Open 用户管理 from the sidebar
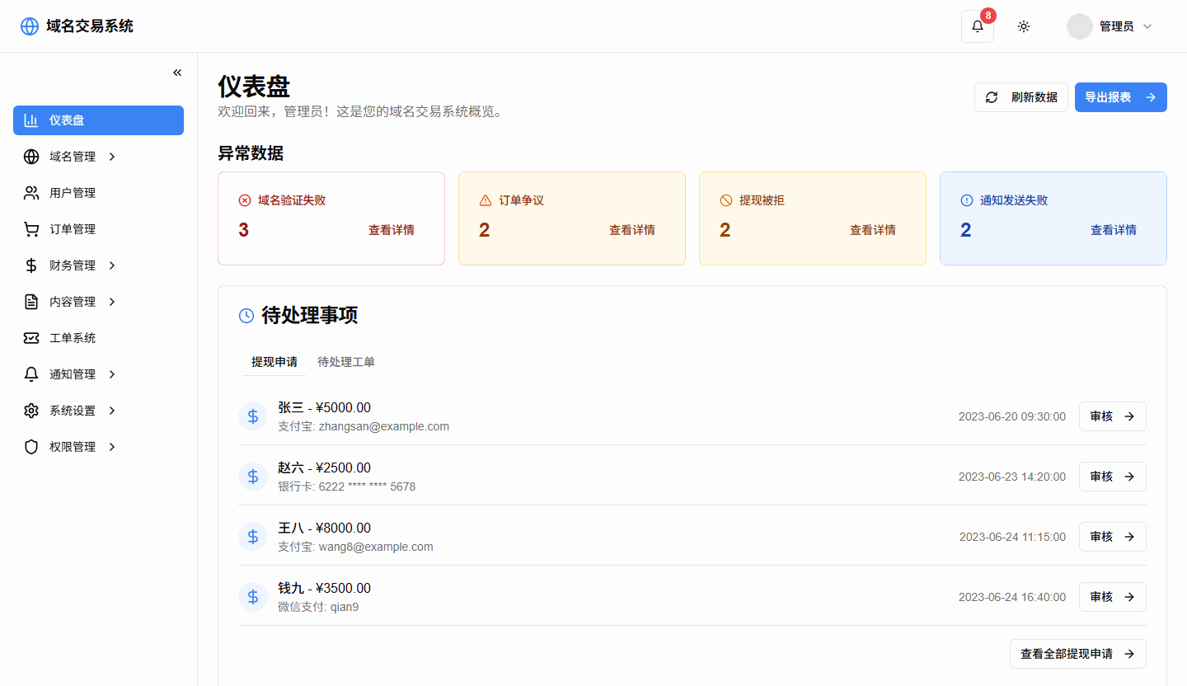This screenshot has height=686, width=1187. pos(73,193)
